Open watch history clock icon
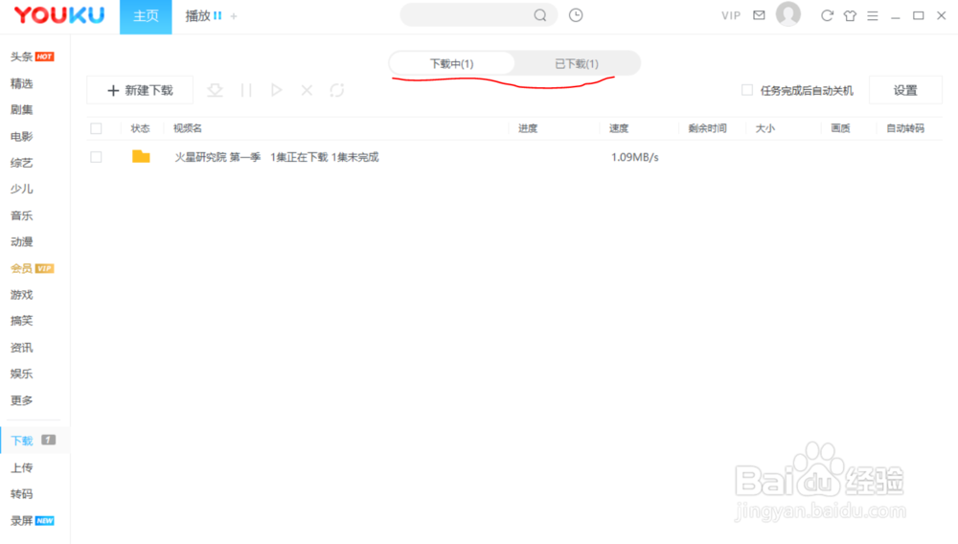Screen dimensions: 958x544 click(576, 15)
